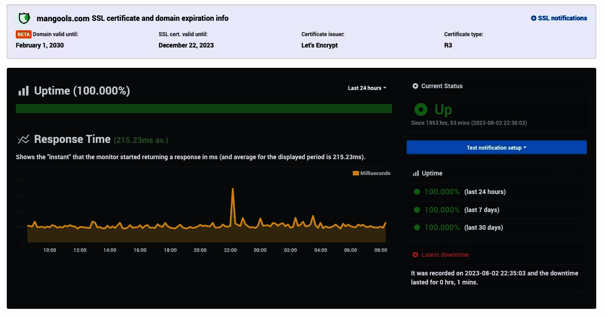Click the gear icon beside SSL notifications
The height and width of the screenshot is (317, 607).
coord(533,18)
